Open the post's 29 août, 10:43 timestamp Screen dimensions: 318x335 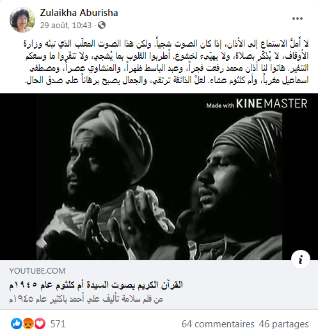[x=66, y=25]
